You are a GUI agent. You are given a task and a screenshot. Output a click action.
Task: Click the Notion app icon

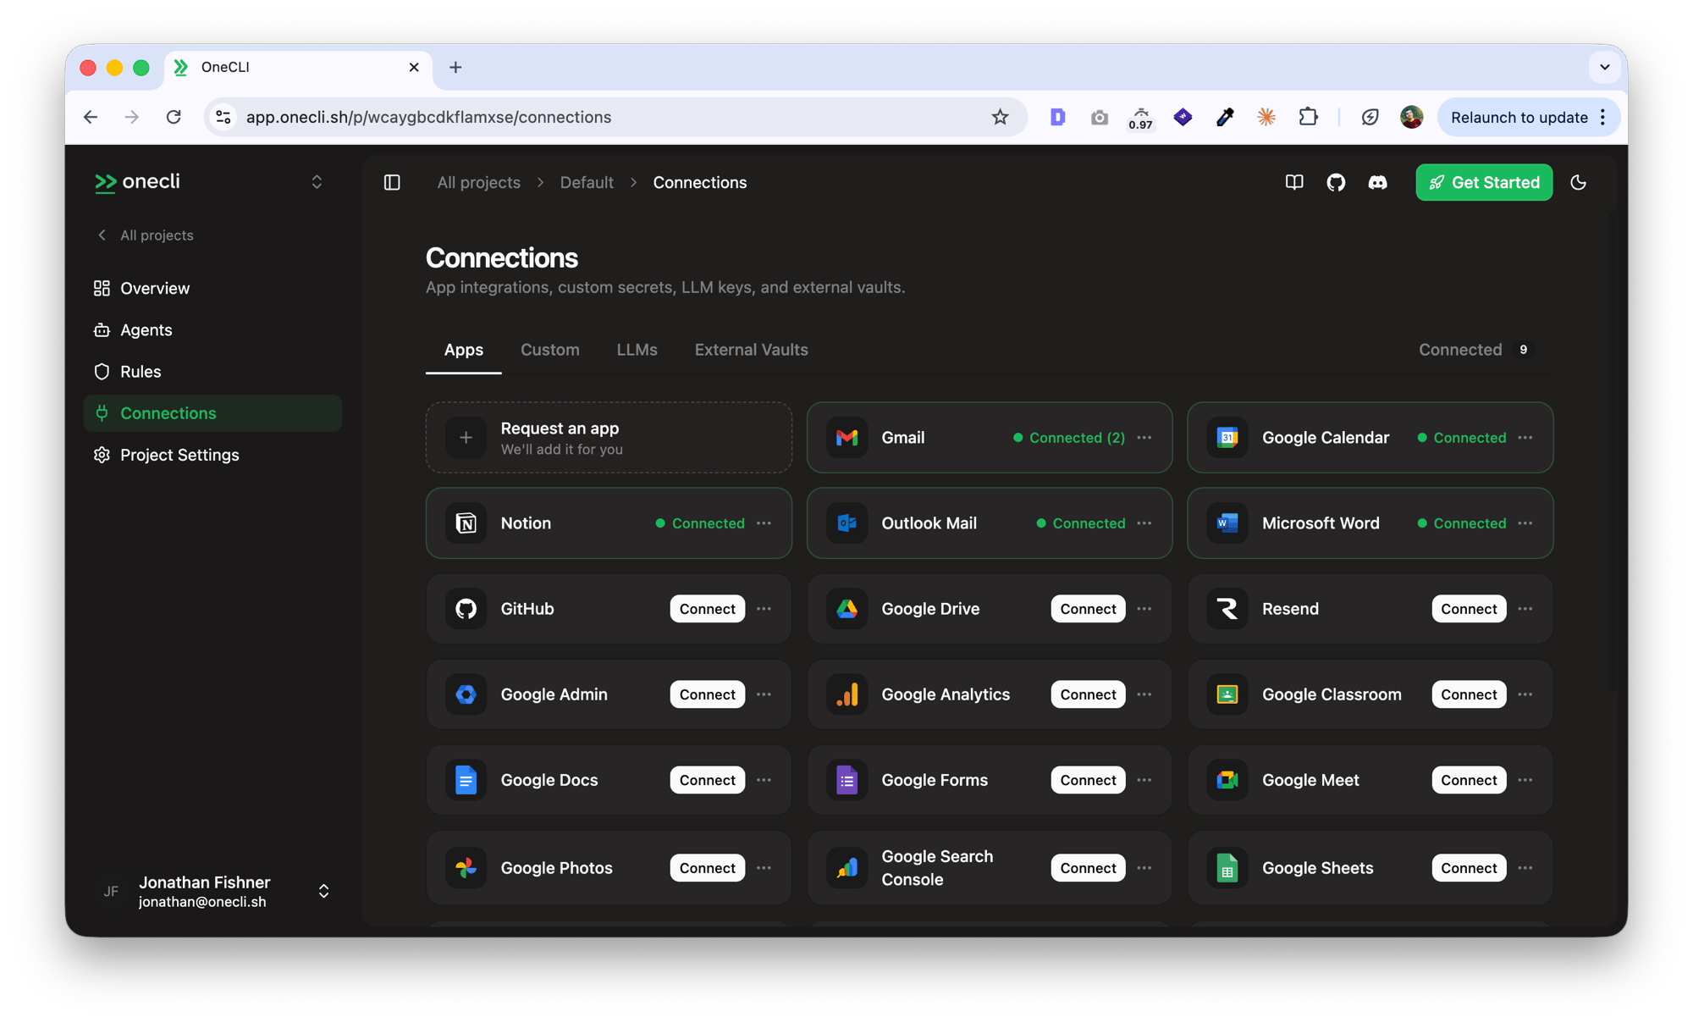(466, 523)
